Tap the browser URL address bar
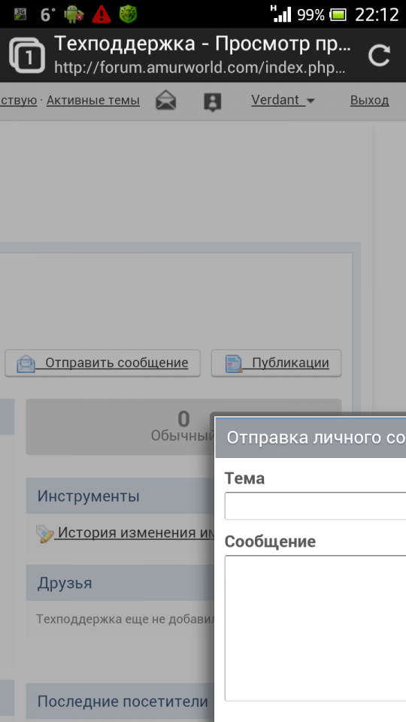This screenshot has height=722, width=406. 200,68
